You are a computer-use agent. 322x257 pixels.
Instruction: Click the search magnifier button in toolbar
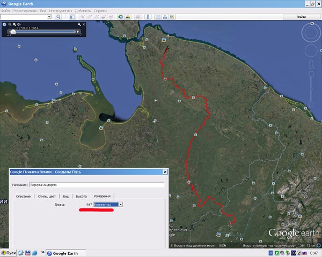click(58, 17)
